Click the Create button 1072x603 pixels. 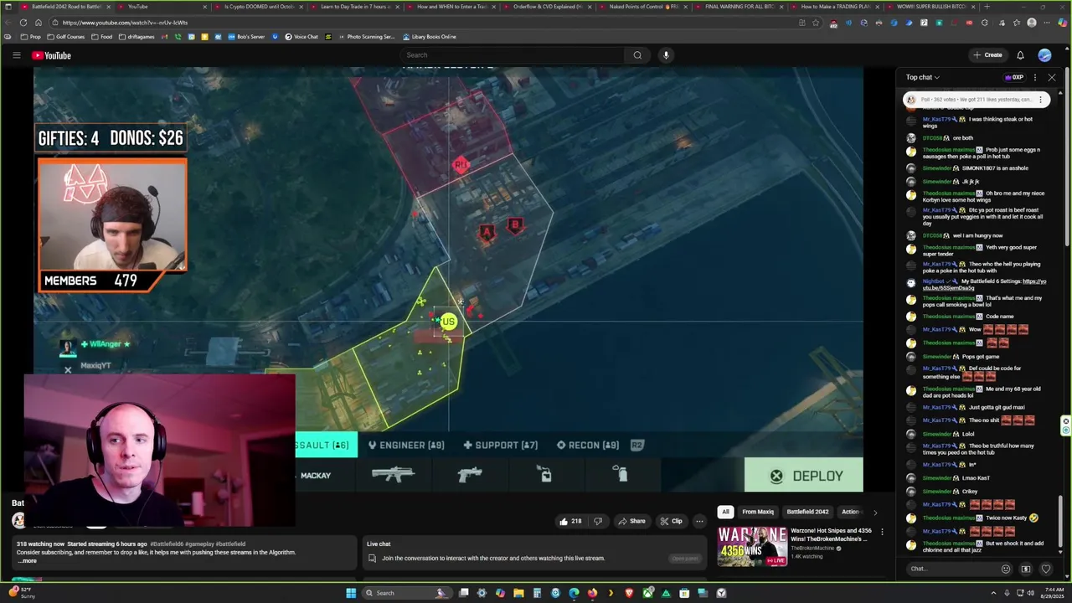tap(987, 55)
